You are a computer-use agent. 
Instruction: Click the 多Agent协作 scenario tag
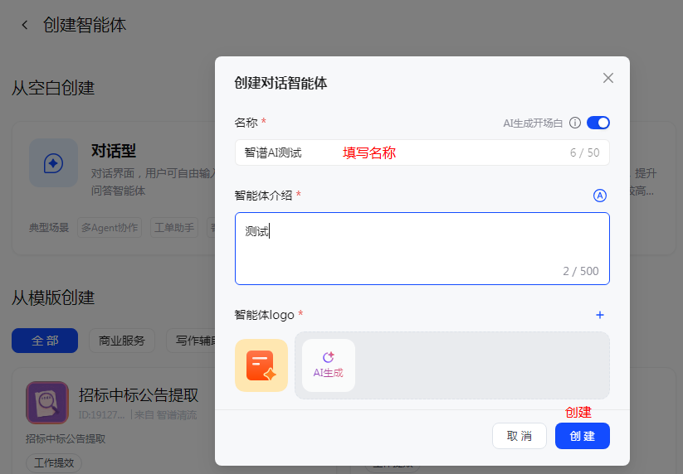point(110,227)
